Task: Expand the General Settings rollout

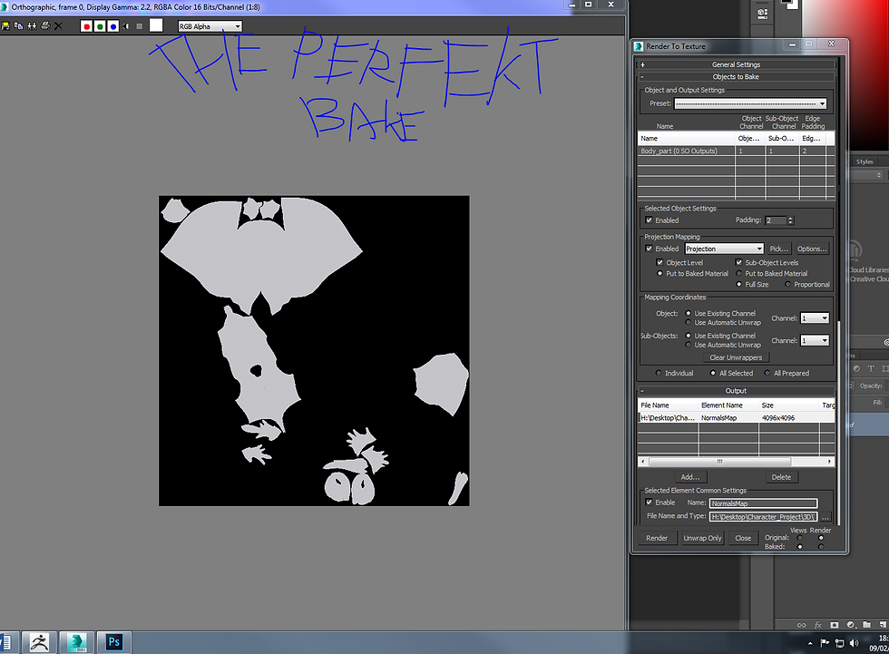Action: [x=737, y=64]
